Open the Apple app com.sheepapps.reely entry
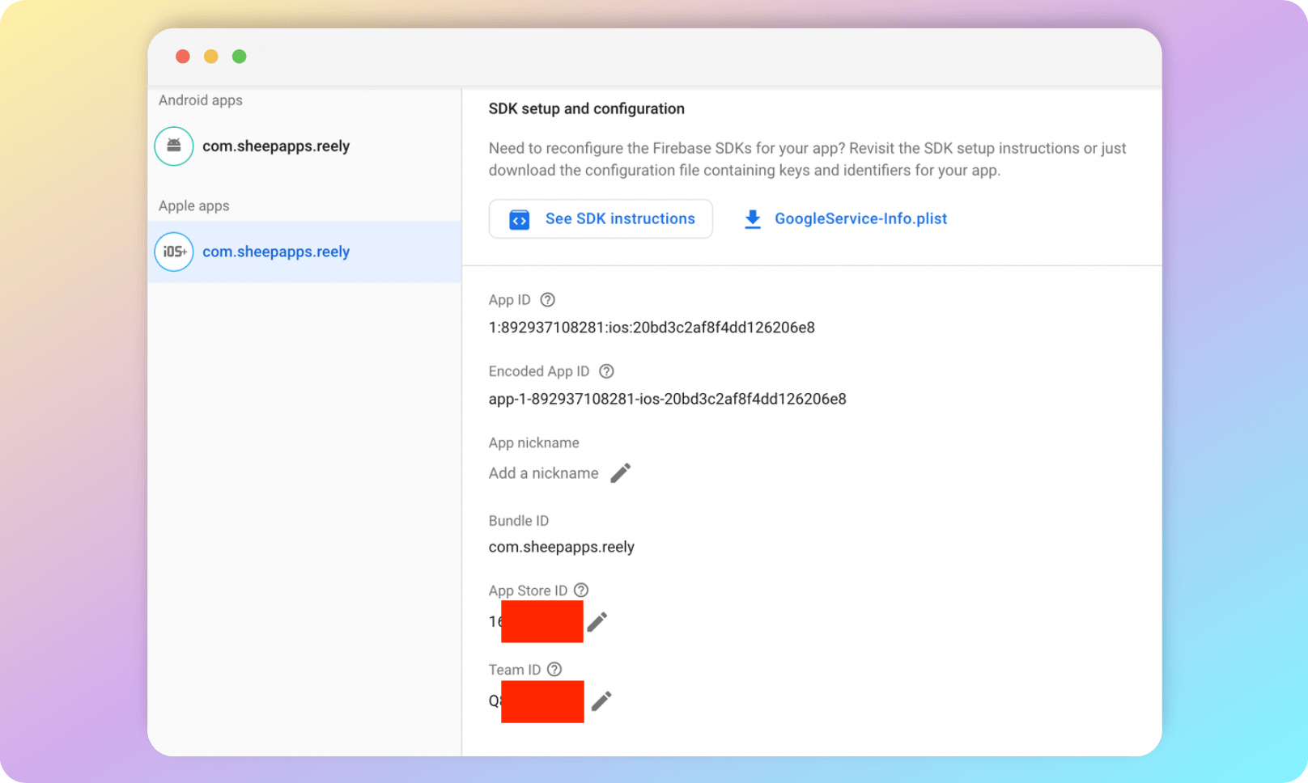The width and height of the screenshot is (1308, 783). tap(275, 252)
